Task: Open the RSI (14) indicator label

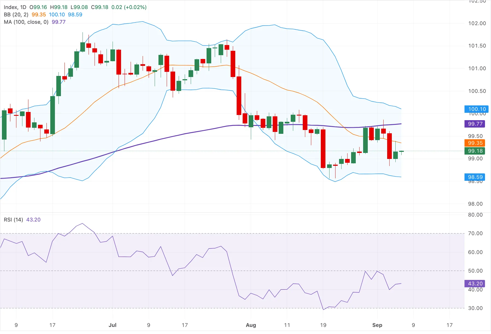Action: pyautogui.click(x=13, y=220)
